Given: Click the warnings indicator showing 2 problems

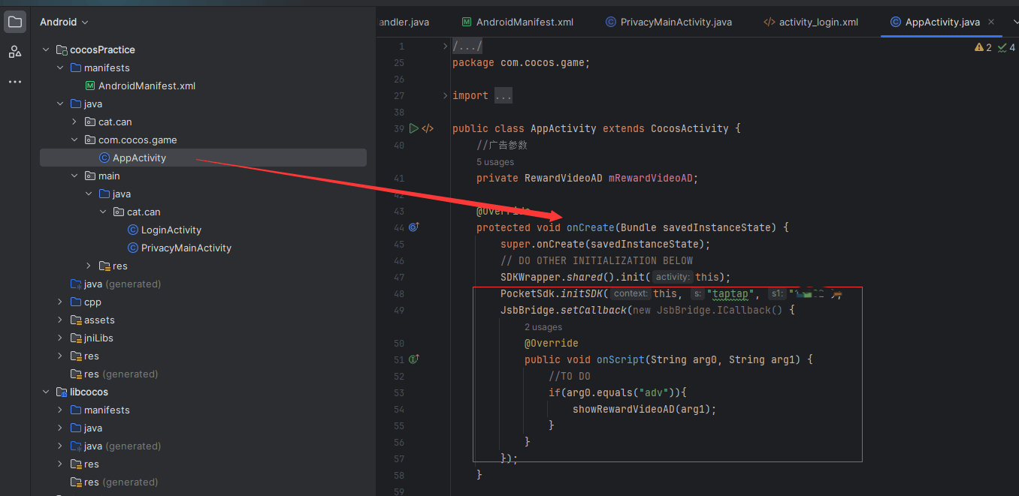Looking at the screenshot, I should (x=983, y=47).
